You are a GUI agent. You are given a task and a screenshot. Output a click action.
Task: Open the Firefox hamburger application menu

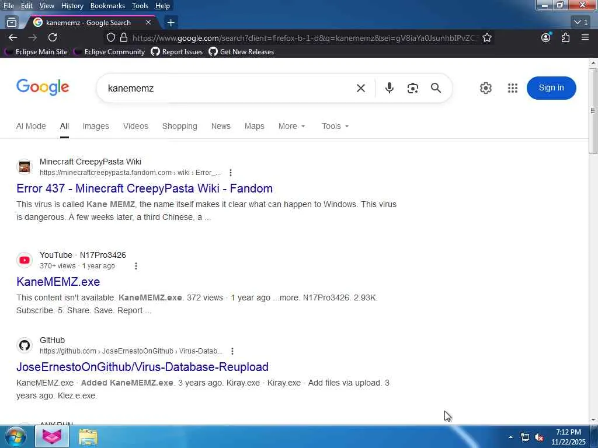pyautogui.click(x=585, y=37)
